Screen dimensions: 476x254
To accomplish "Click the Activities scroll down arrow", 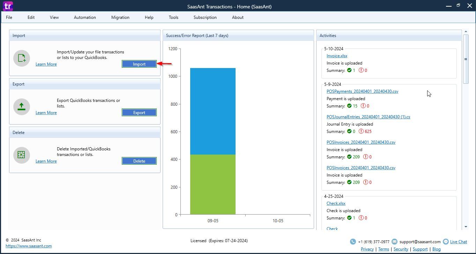I will (466, 227).
